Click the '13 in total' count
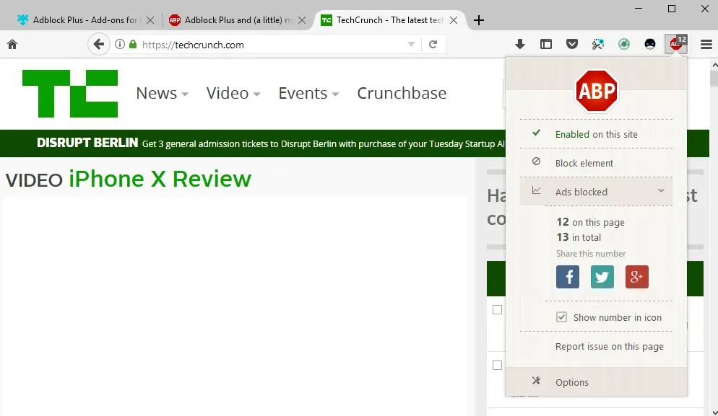The height and width of the screenshot is (416, 718). (579, 237)
